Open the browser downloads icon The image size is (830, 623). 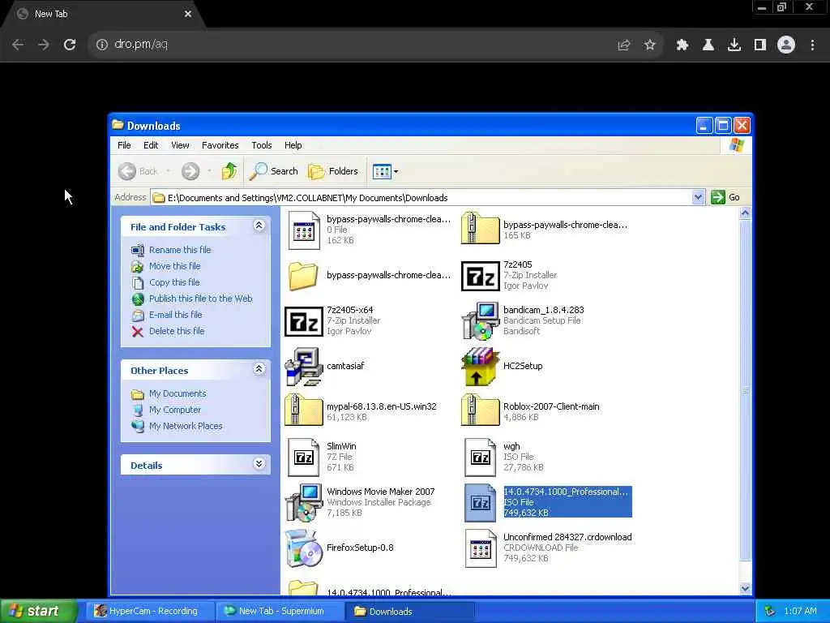pyautogui.click(x=734, y=45)
